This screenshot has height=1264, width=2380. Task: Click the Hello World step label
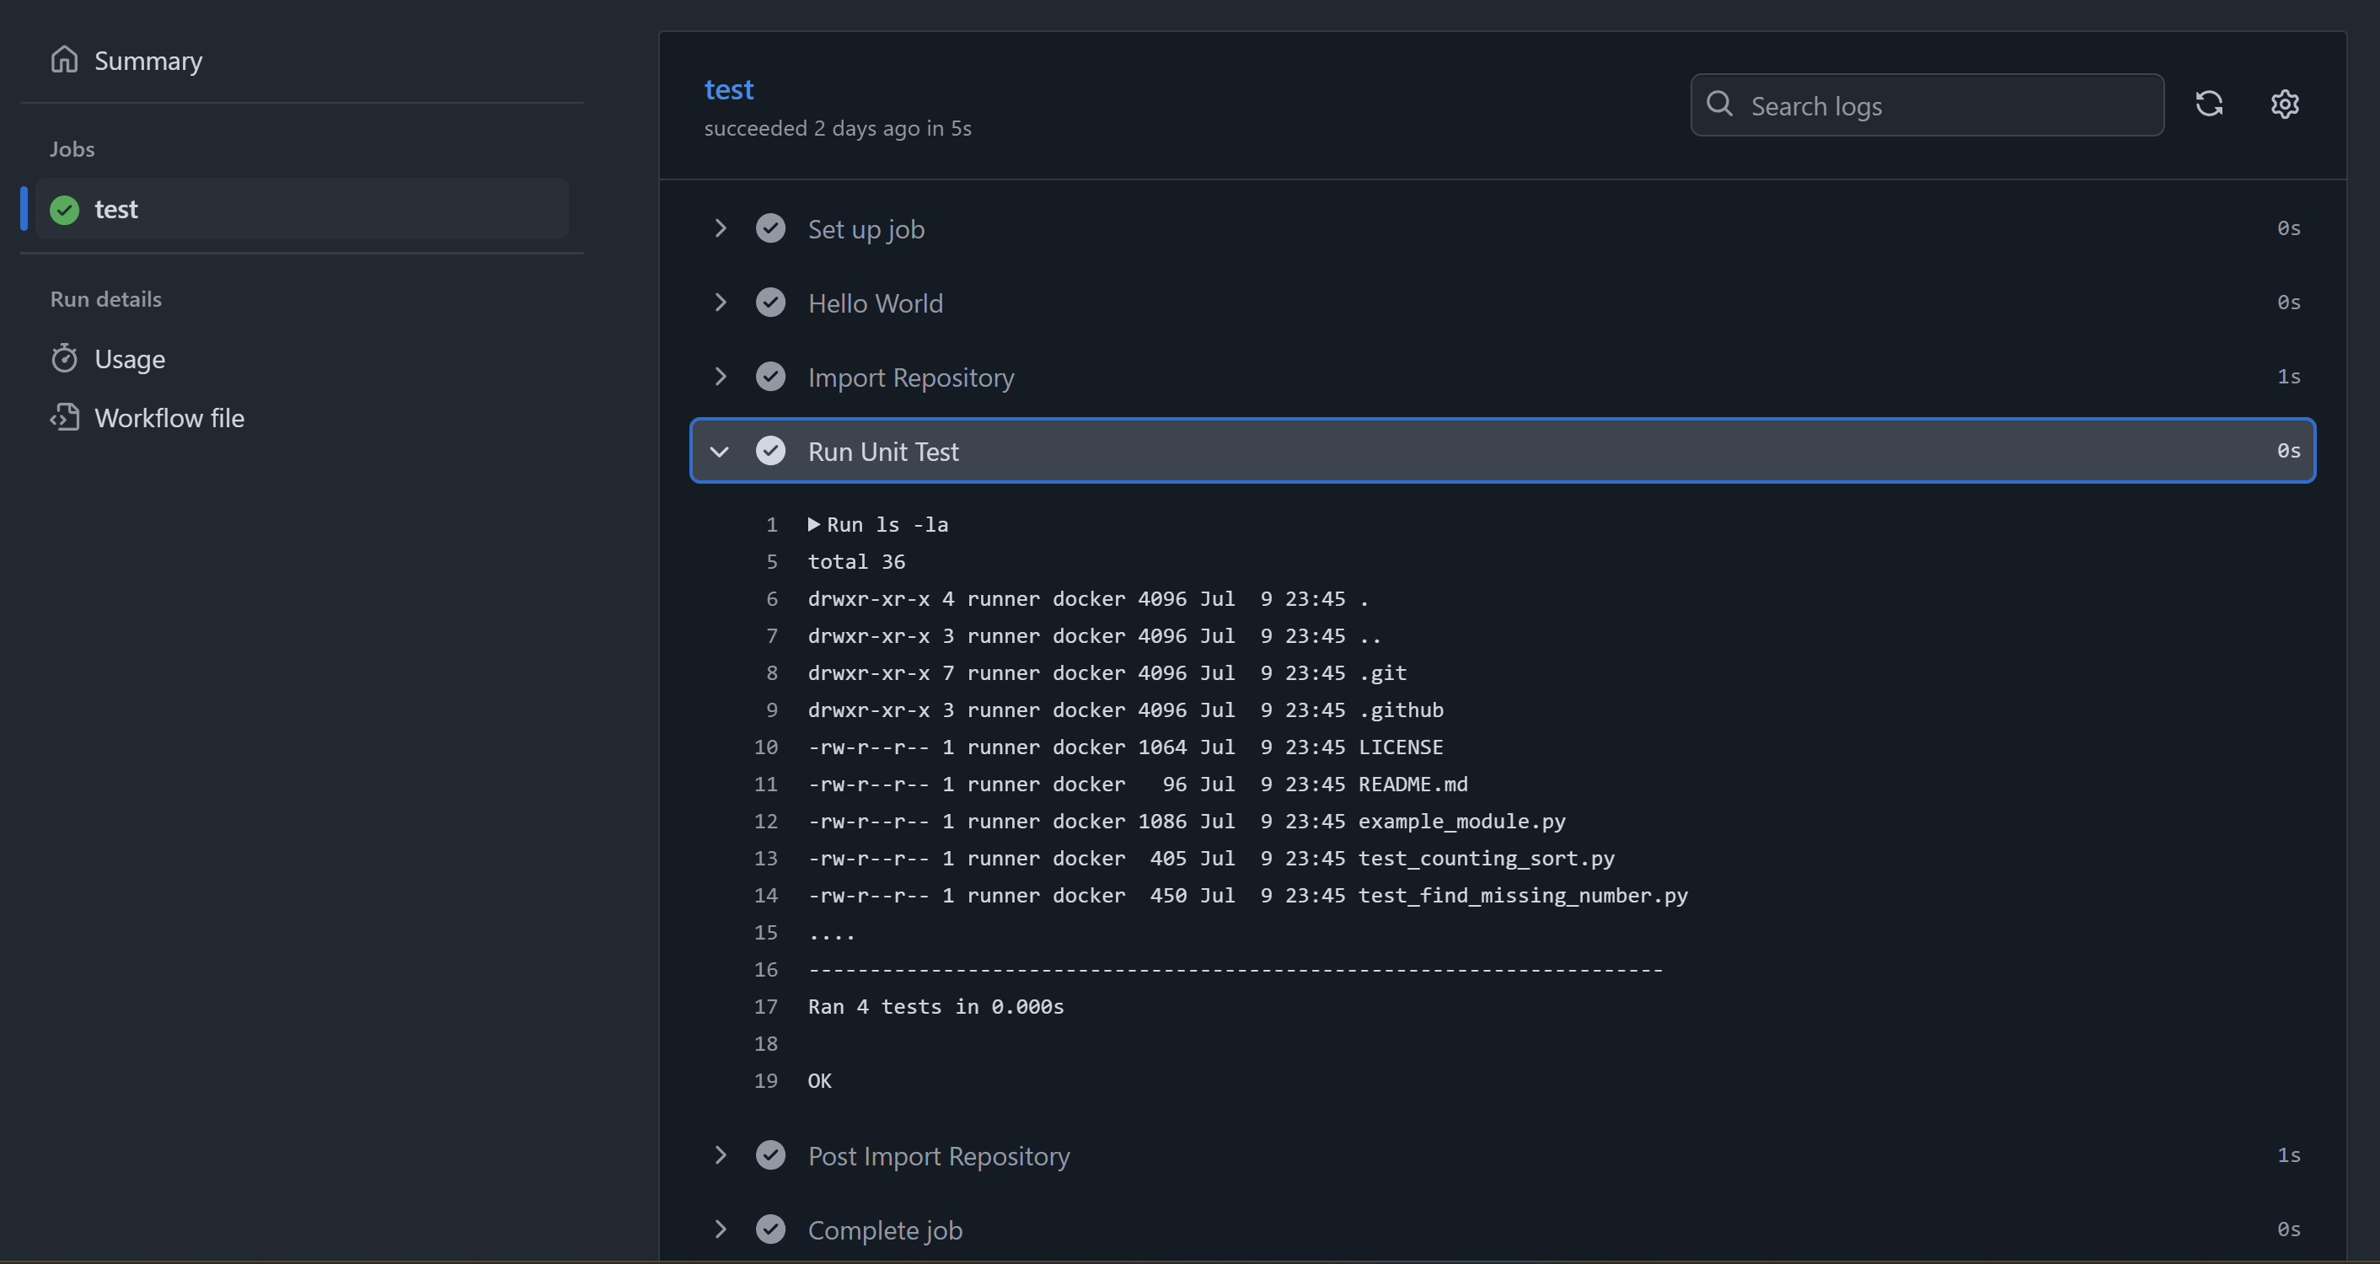point(875,303)
